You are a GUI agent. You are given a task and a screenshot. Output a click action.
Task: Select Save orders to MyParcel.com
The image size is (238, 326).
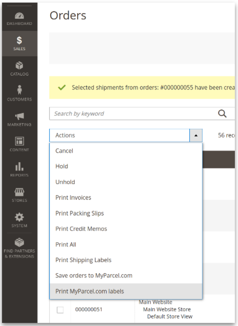[x=93, y=275]
